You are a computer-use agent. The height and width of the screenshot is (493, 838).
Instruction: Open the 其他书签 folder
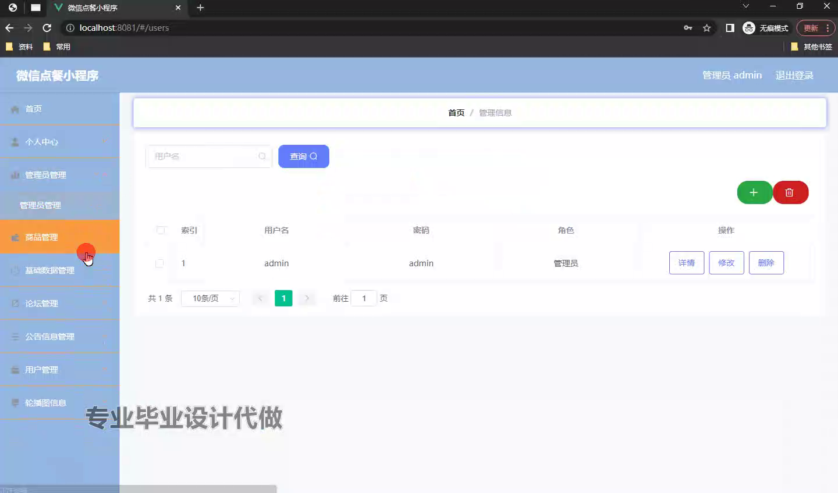[811, 47]
